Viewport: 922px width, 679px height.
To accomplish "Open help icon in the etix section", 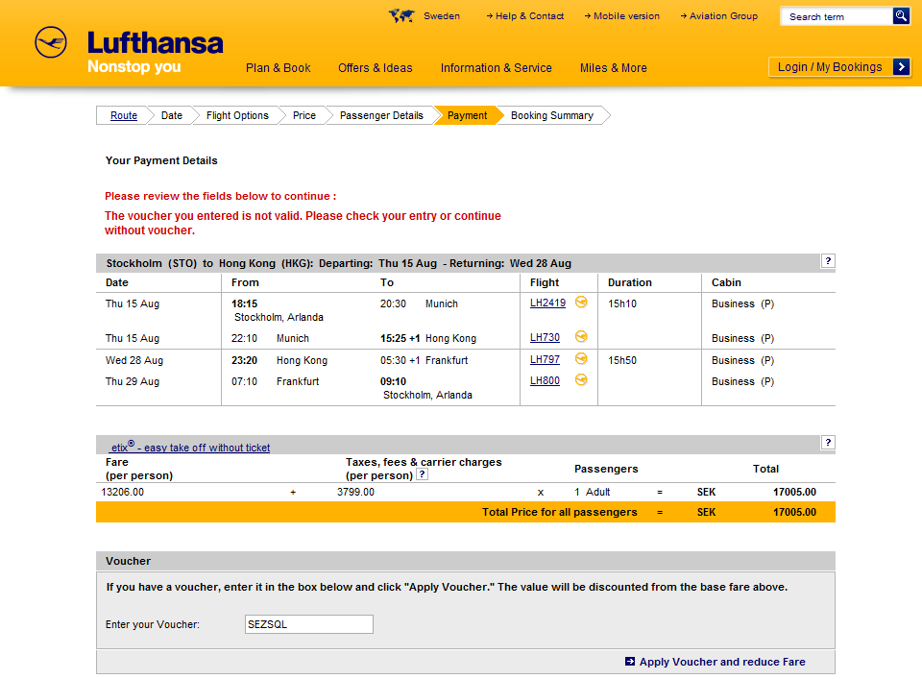I will click(828, 443).
